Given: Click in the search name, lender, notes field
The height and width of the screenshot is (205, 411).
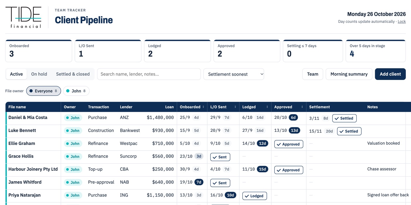Looking at the screenshot, I should pos(149,74).
